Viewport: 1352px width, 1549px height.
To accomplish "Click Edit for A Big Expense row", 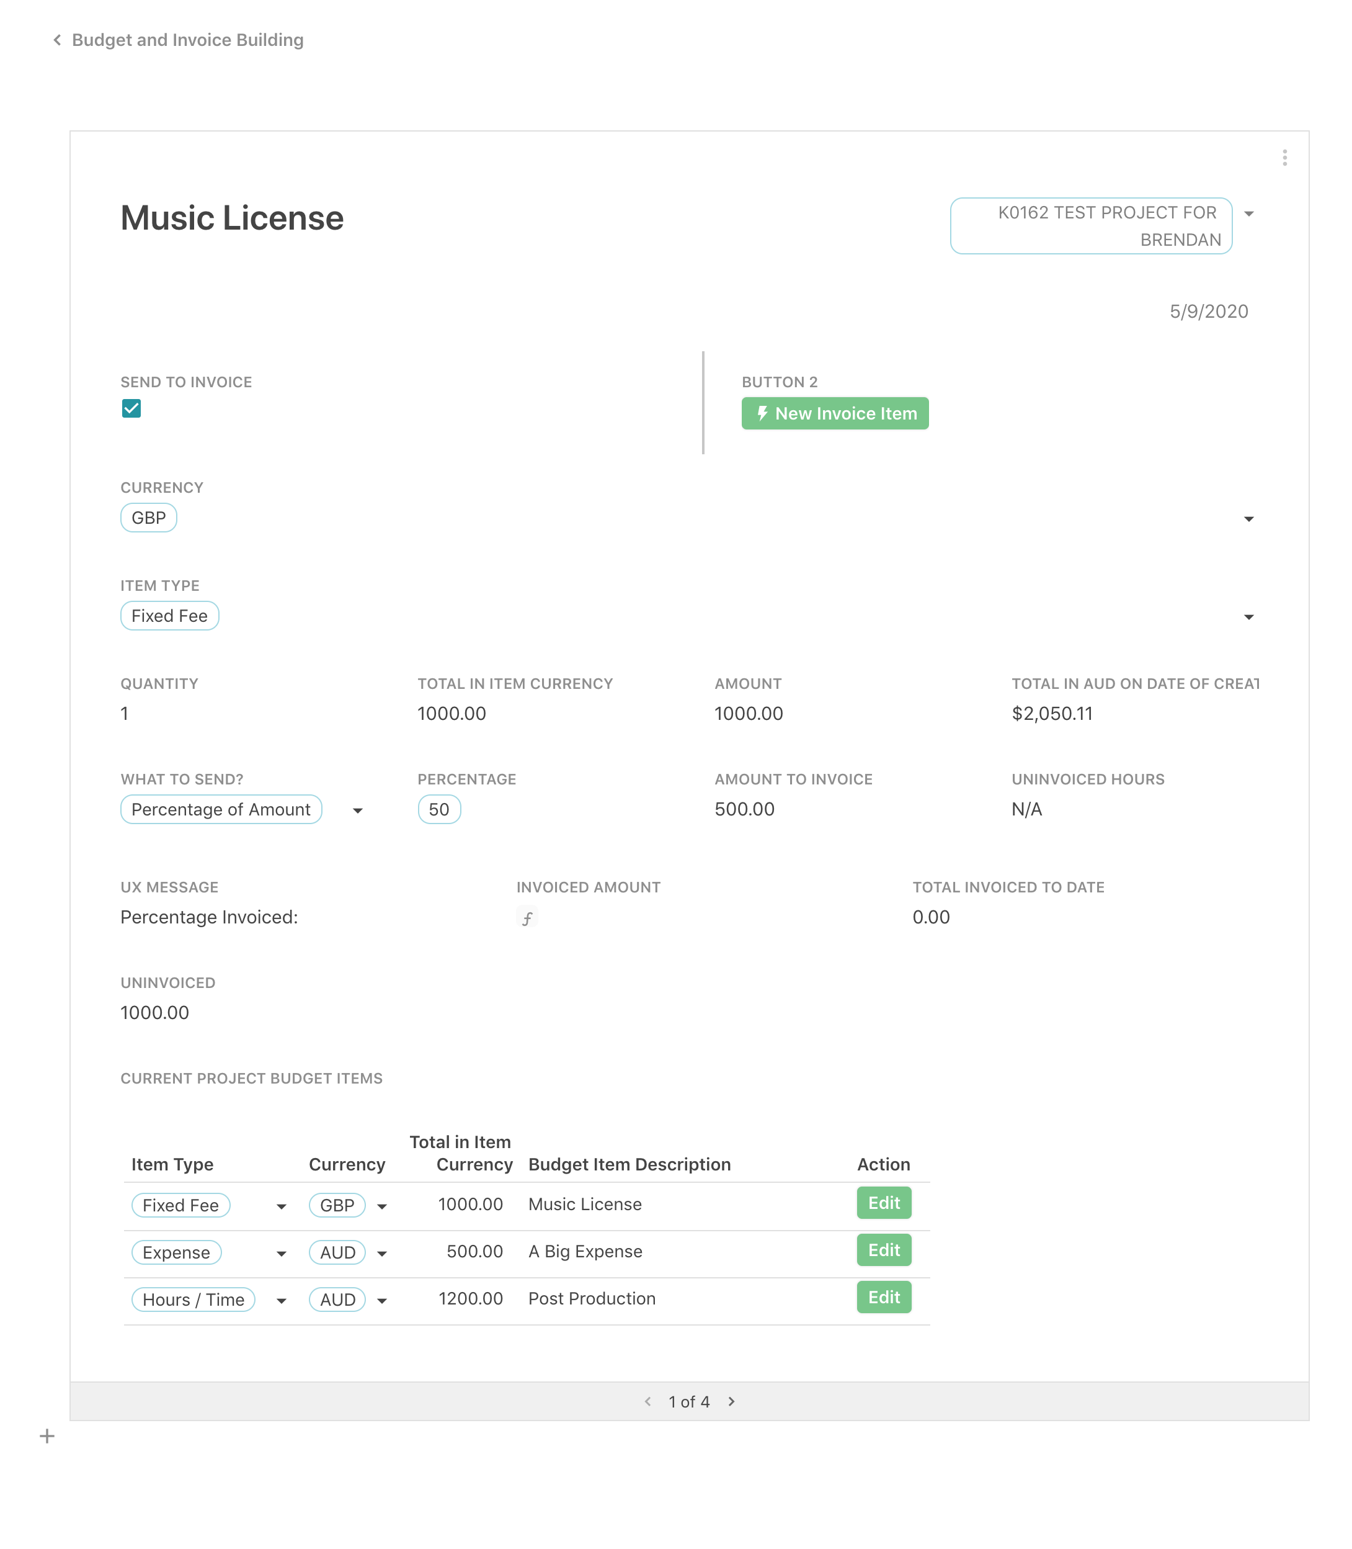I will [x=884, y=1250].
